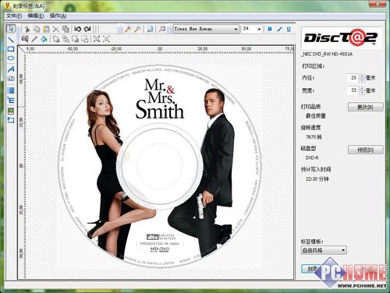The image size is (390, 293).
Task: Click the duplicate icon after delete
Action: coord(66,29)
